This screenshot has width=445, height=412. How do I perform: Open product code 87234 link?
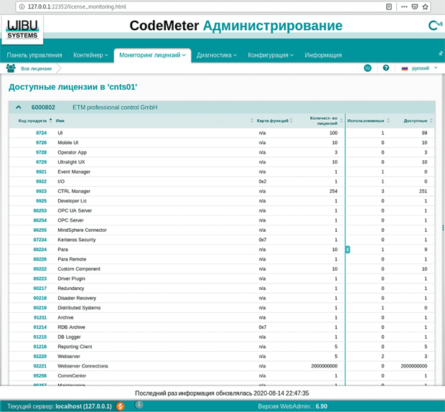click(40, 240)
